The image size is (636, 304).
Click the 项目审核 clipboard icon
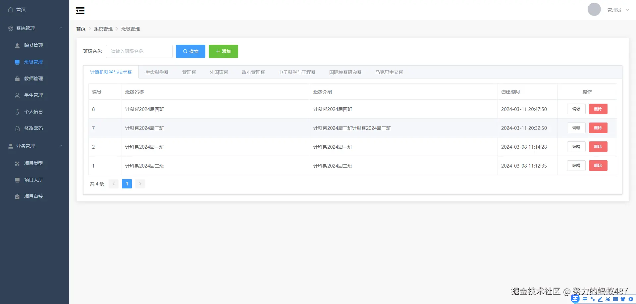tap(17, 197)
